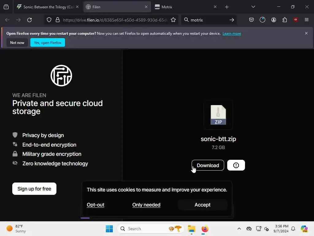Close the Sonic: Between the Trilogy tab
Screen dimensions: 314x236
pyautogui.click(x=77, y=7)
